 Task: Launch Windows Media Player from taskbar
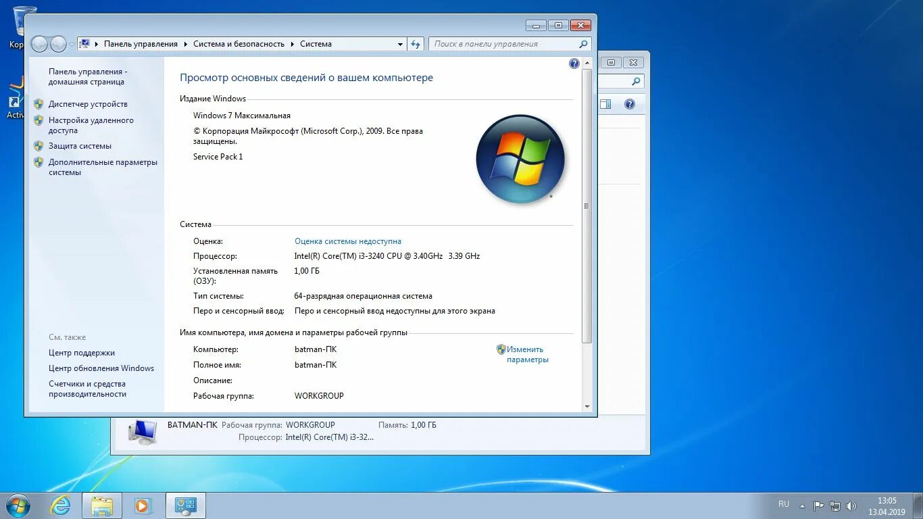click(142, 505)
